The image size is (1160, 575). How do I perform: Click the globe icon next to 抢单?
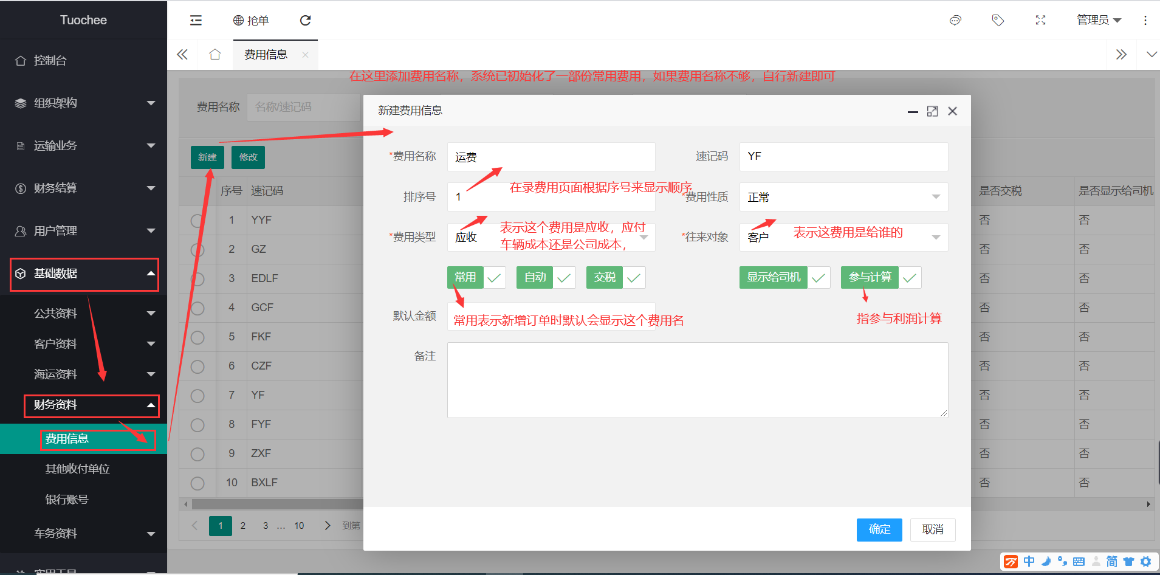(238, 21)
